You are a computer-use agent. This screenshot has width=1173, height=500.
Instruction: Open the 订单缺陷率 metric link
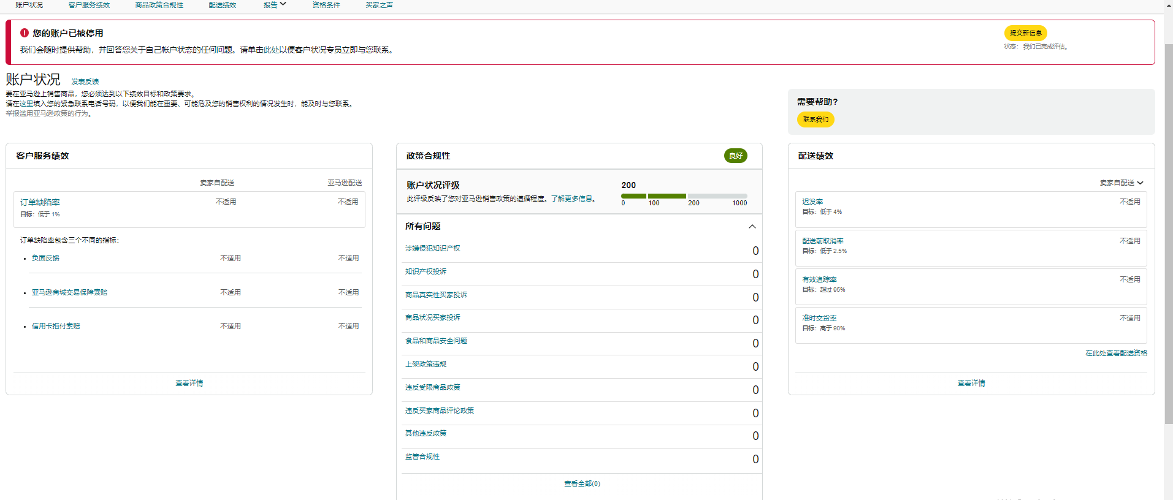coord(40,202)
